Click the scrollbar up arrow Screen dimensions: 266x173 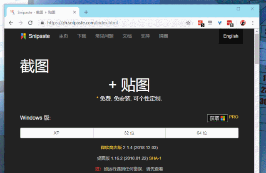click(257, 31)
